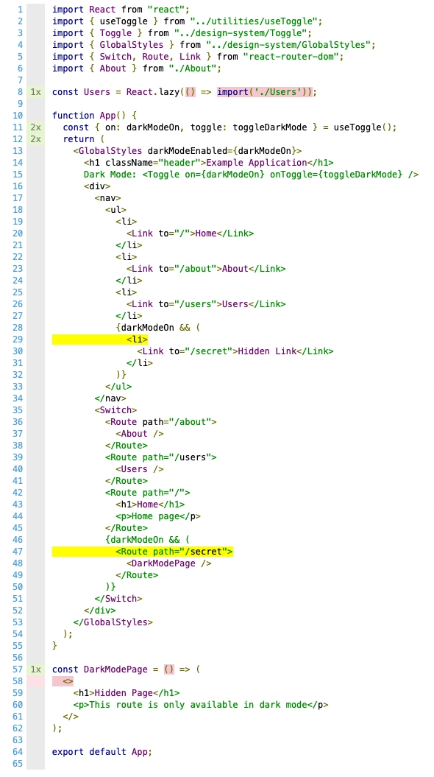Click the Route path="/users" tag

pyautogui.click(x=161, y=457)
